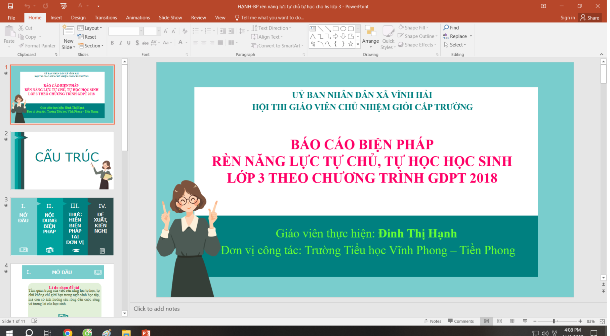The height and width of the screenshot is (336, 610).
Task: Click Fit slide to current window icon
Action: [602, 322]
